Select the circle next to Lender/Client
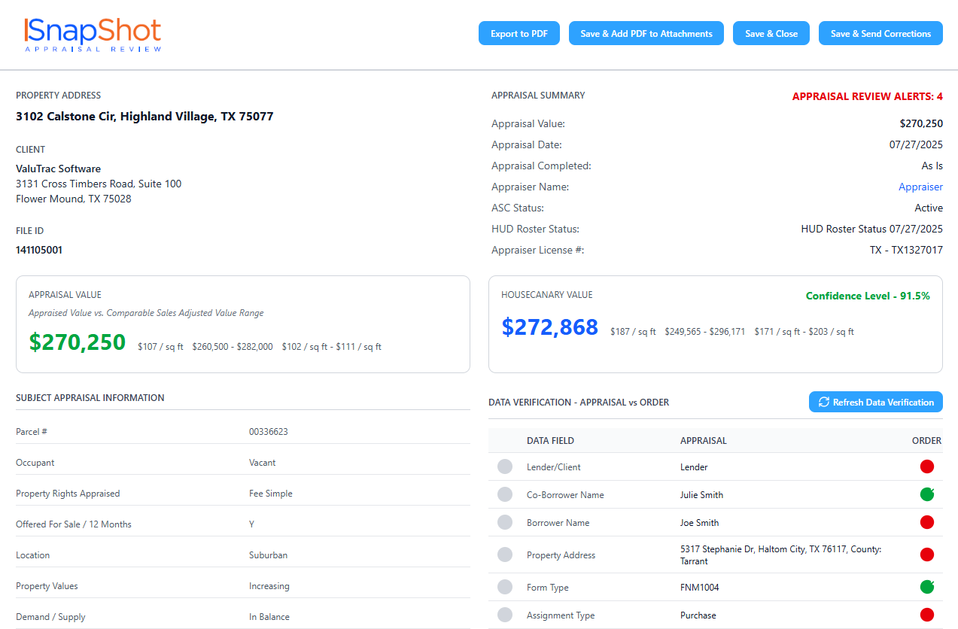Screen dimensions: 958x629 pos(503,466)
